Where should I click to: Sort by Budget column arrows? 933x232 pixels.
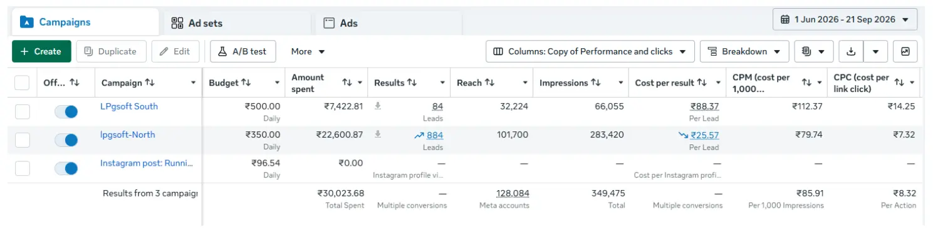[246, 83]
